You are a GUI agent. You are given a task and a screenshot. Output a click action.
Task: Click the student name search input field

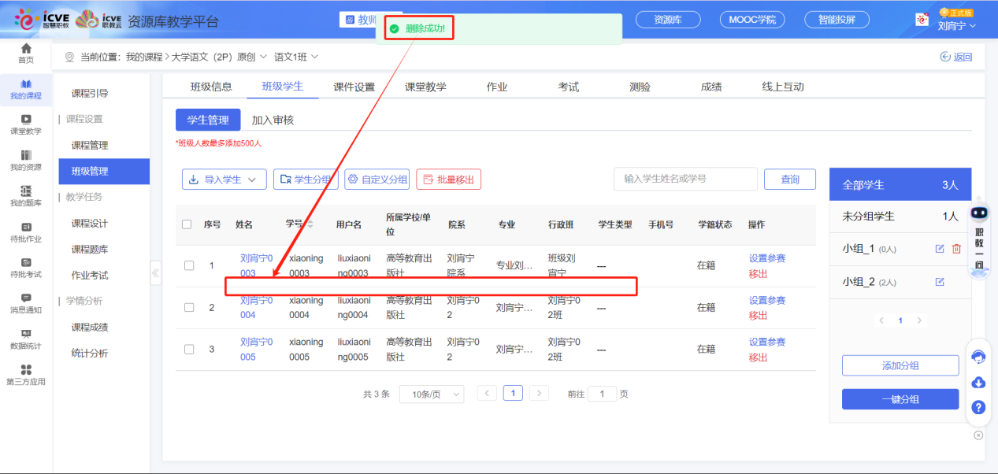[x=685, y=179]
